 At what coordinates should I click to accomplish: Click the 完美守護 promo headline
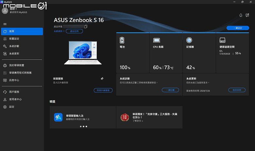coord(155,116)
